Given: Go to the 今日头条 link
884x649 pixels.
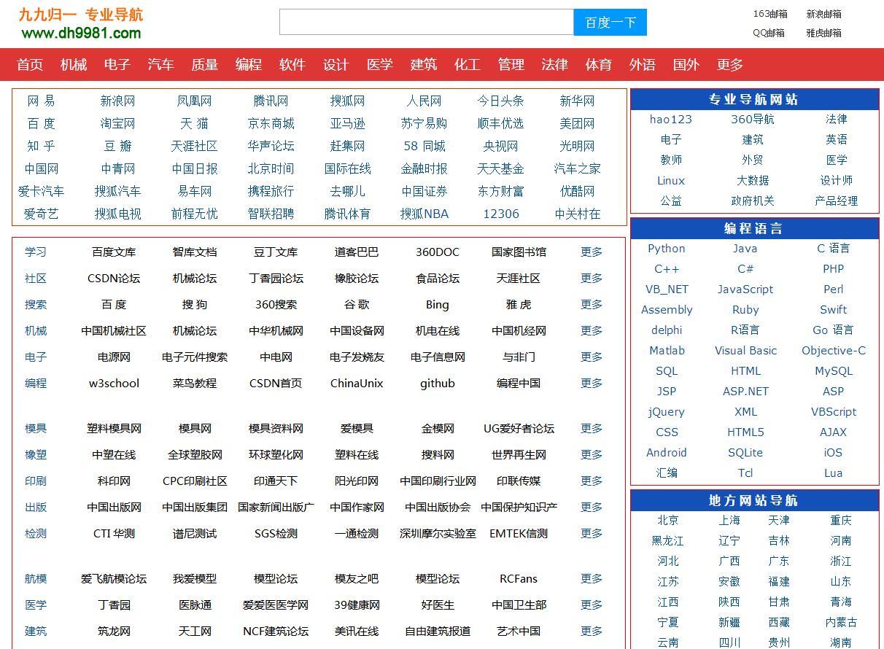Looking at the screenshot, I should (x=500, y=101).
